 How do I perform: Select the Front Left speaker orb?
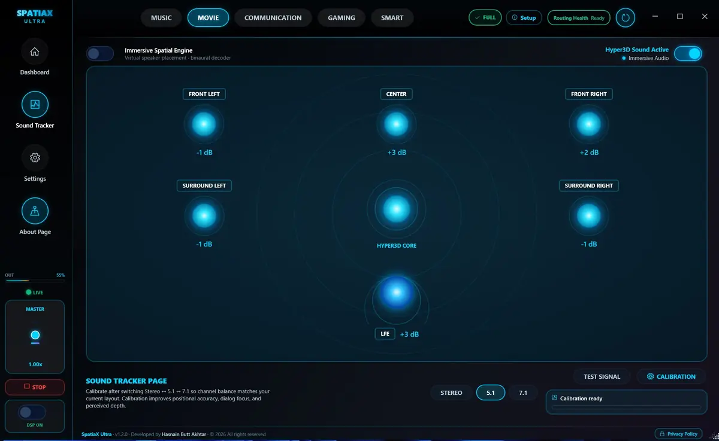click(204, 124)
